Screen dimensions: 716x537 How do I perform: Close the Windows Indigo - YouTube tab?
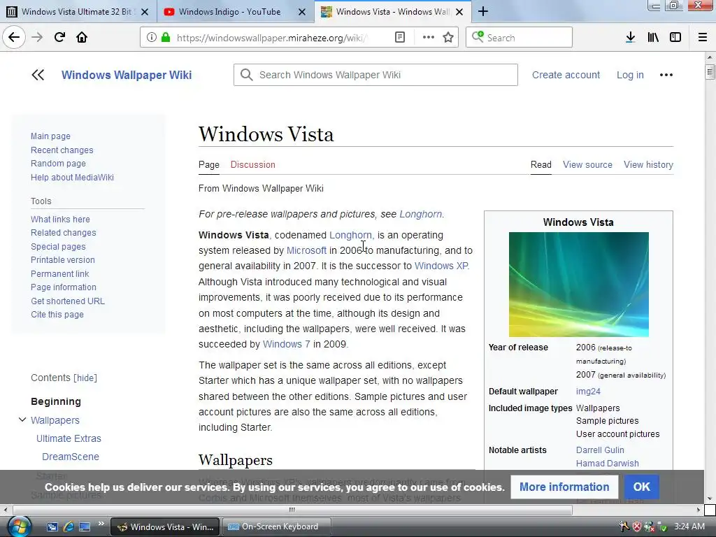click(x=302, y=12)
